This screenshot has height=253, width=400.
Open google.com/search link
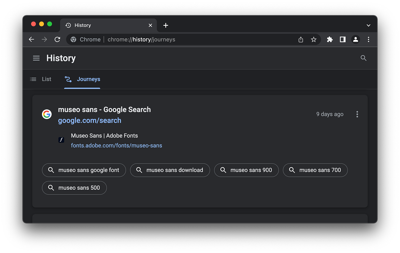point(90,121)
